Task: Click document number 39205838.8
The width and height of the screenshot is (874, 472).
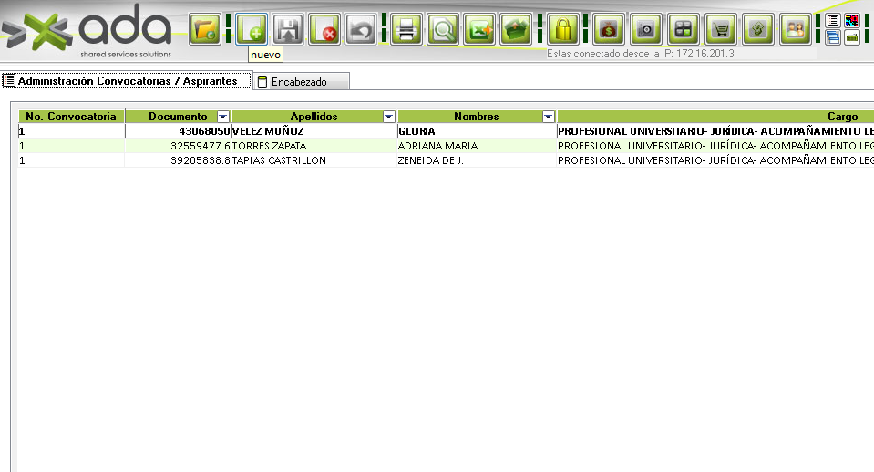Action: coord(178,160)
